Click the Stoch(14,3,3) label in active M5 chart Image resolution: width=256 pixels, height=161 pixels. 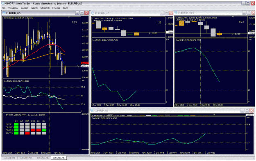point(16,81)
